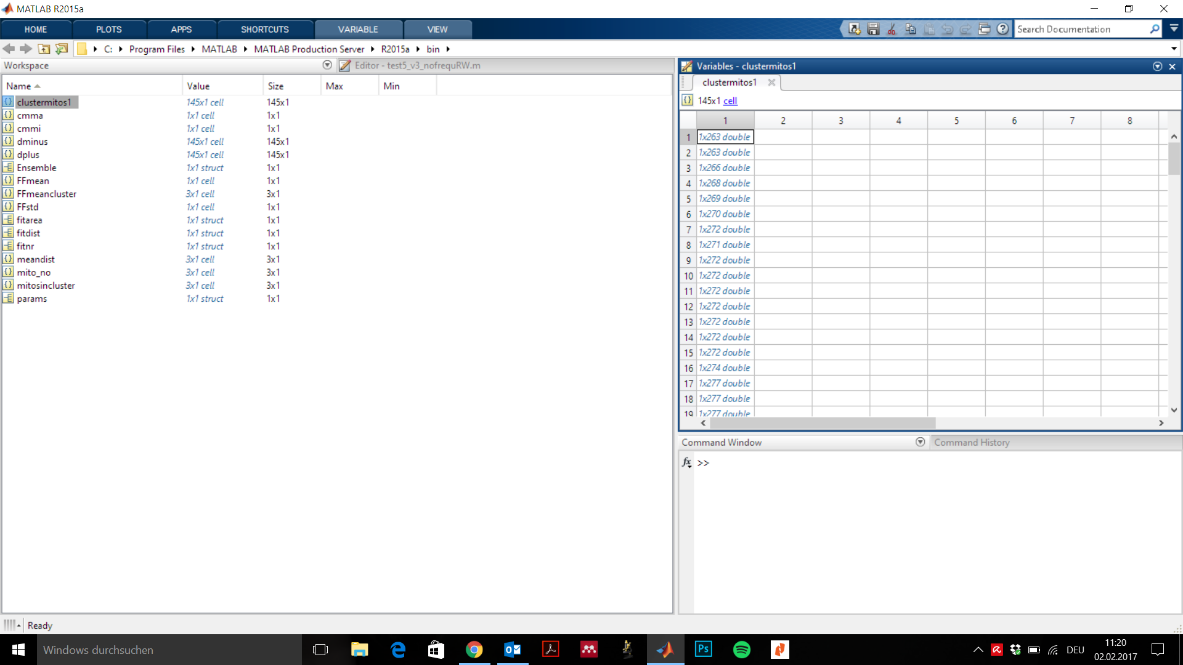The image size is (1183, 665).
Task: Expand the current folder address dropdown
Action: [1174, 49]
